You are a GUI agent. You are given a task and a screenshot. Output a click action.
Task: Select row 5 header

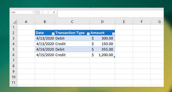click(x=13, y=49)
